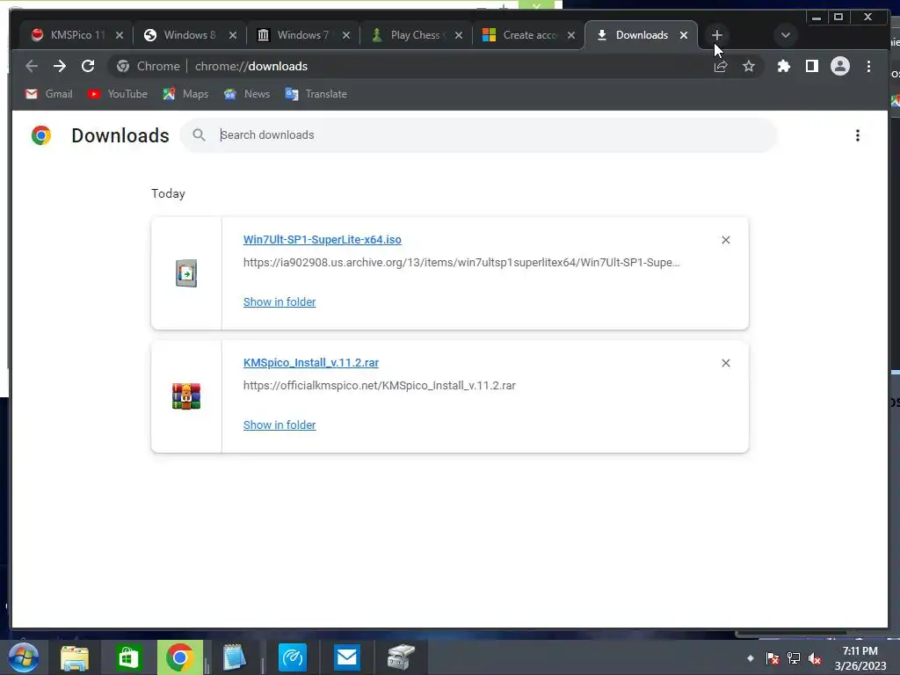Image resolution: width=900 pixels, height=675 pixels.
Task: Open Action Center flag icon in tray
Action: tap(773, 658)
